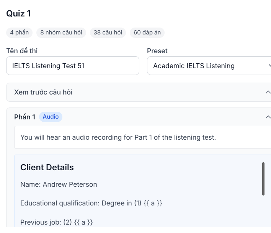271x233 pixels.
Task: Click the Part 1 audio instruction text box
Action: click(143, 137)
